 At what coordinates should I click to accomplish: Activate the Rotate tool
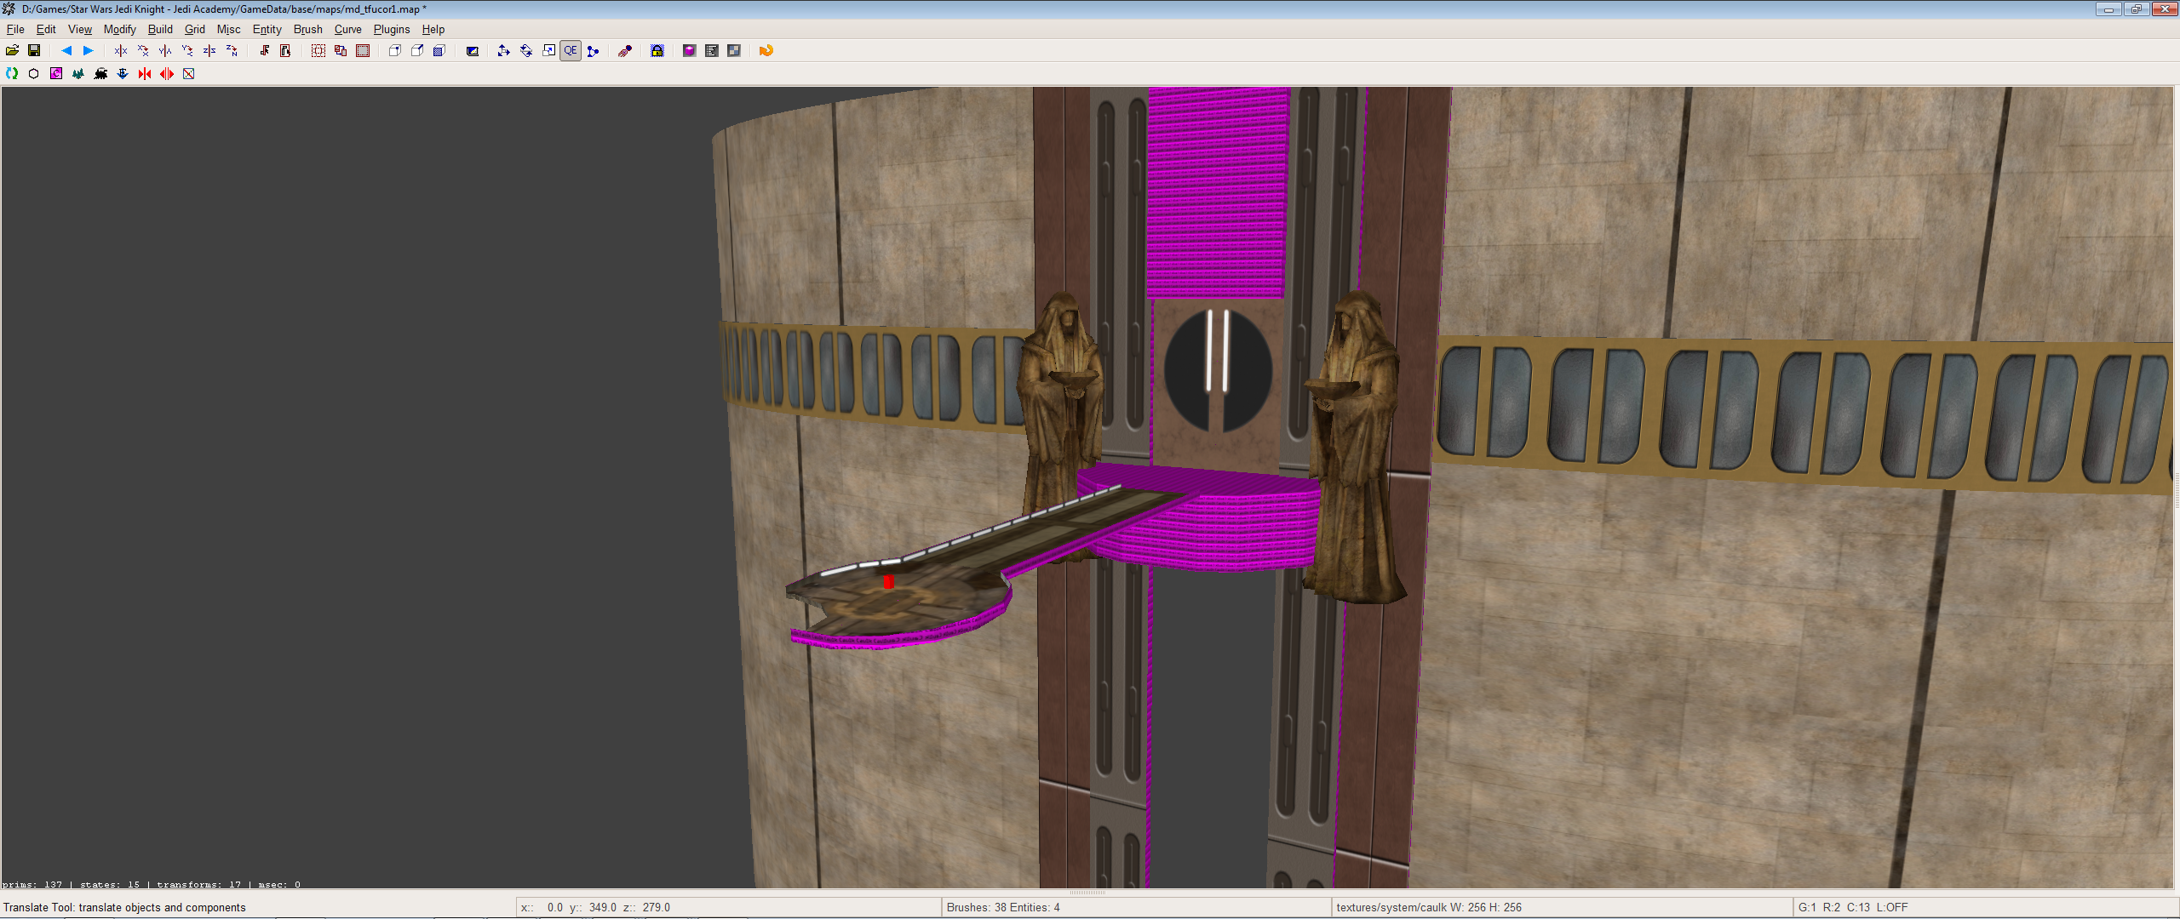coord(526,51)
